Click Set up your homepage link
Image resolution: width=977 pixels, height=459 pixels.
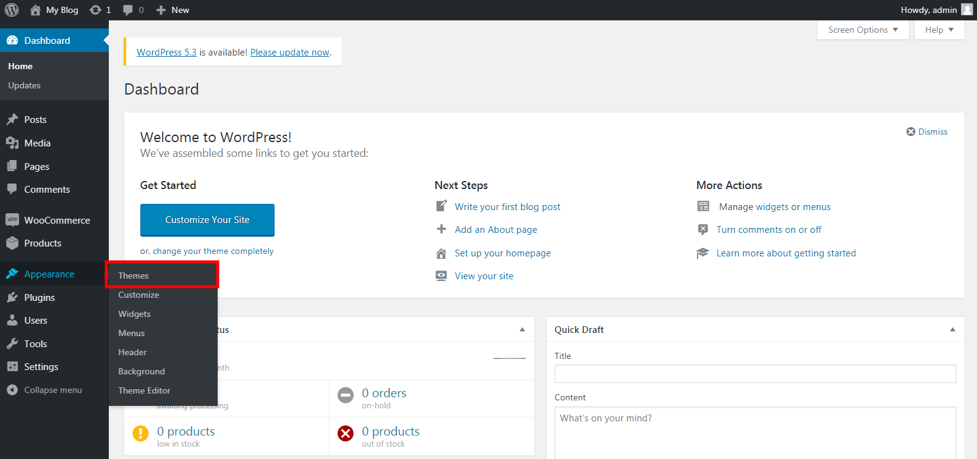pyautogui.click(x=503, y=253)
